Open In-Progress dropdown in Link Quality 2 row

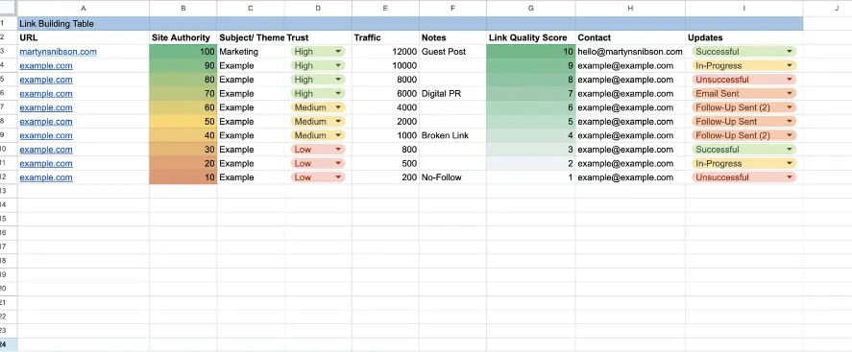pyautogui.click(x=743, y=163)
